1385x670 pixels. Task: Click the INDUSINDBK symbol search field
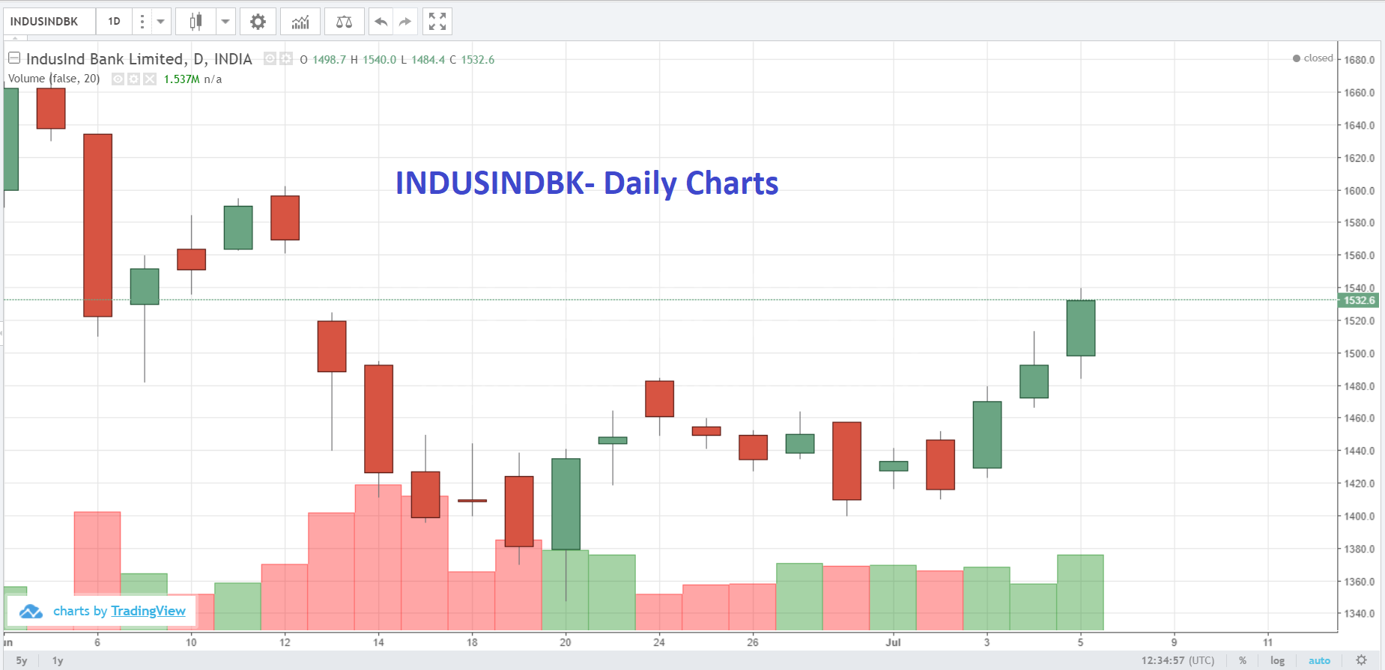49,21
